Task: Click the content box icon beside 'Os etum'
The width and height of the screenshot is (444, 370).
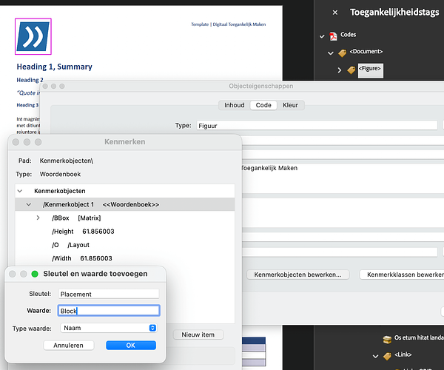Action: (386, 339)
